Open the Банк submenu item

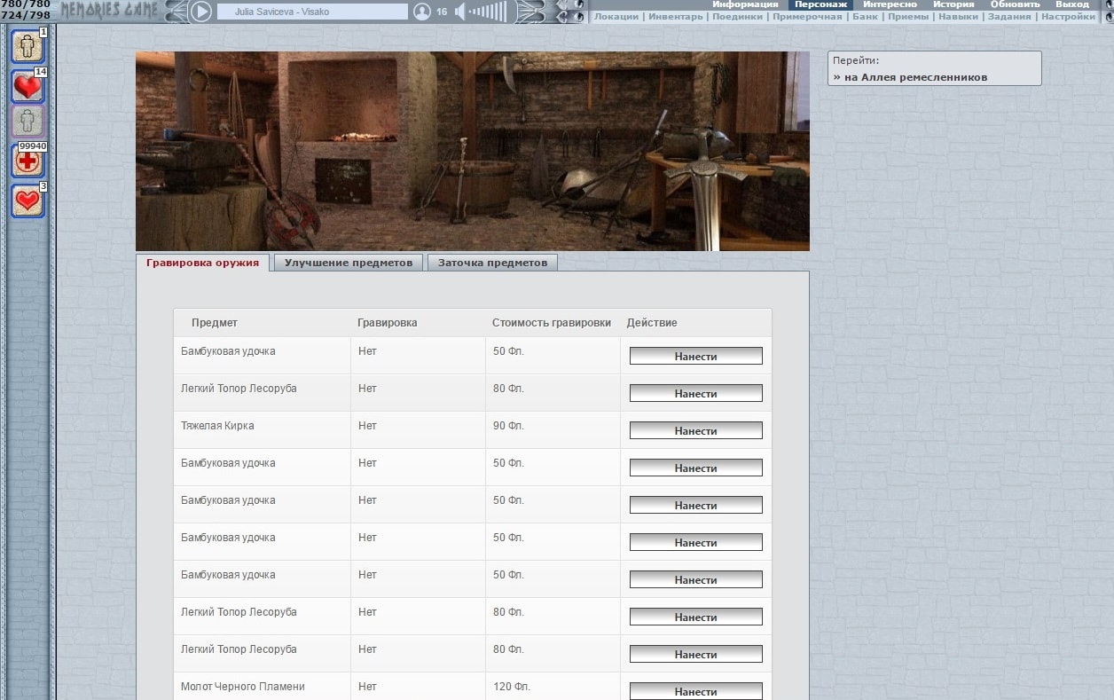tap(865, 17)
